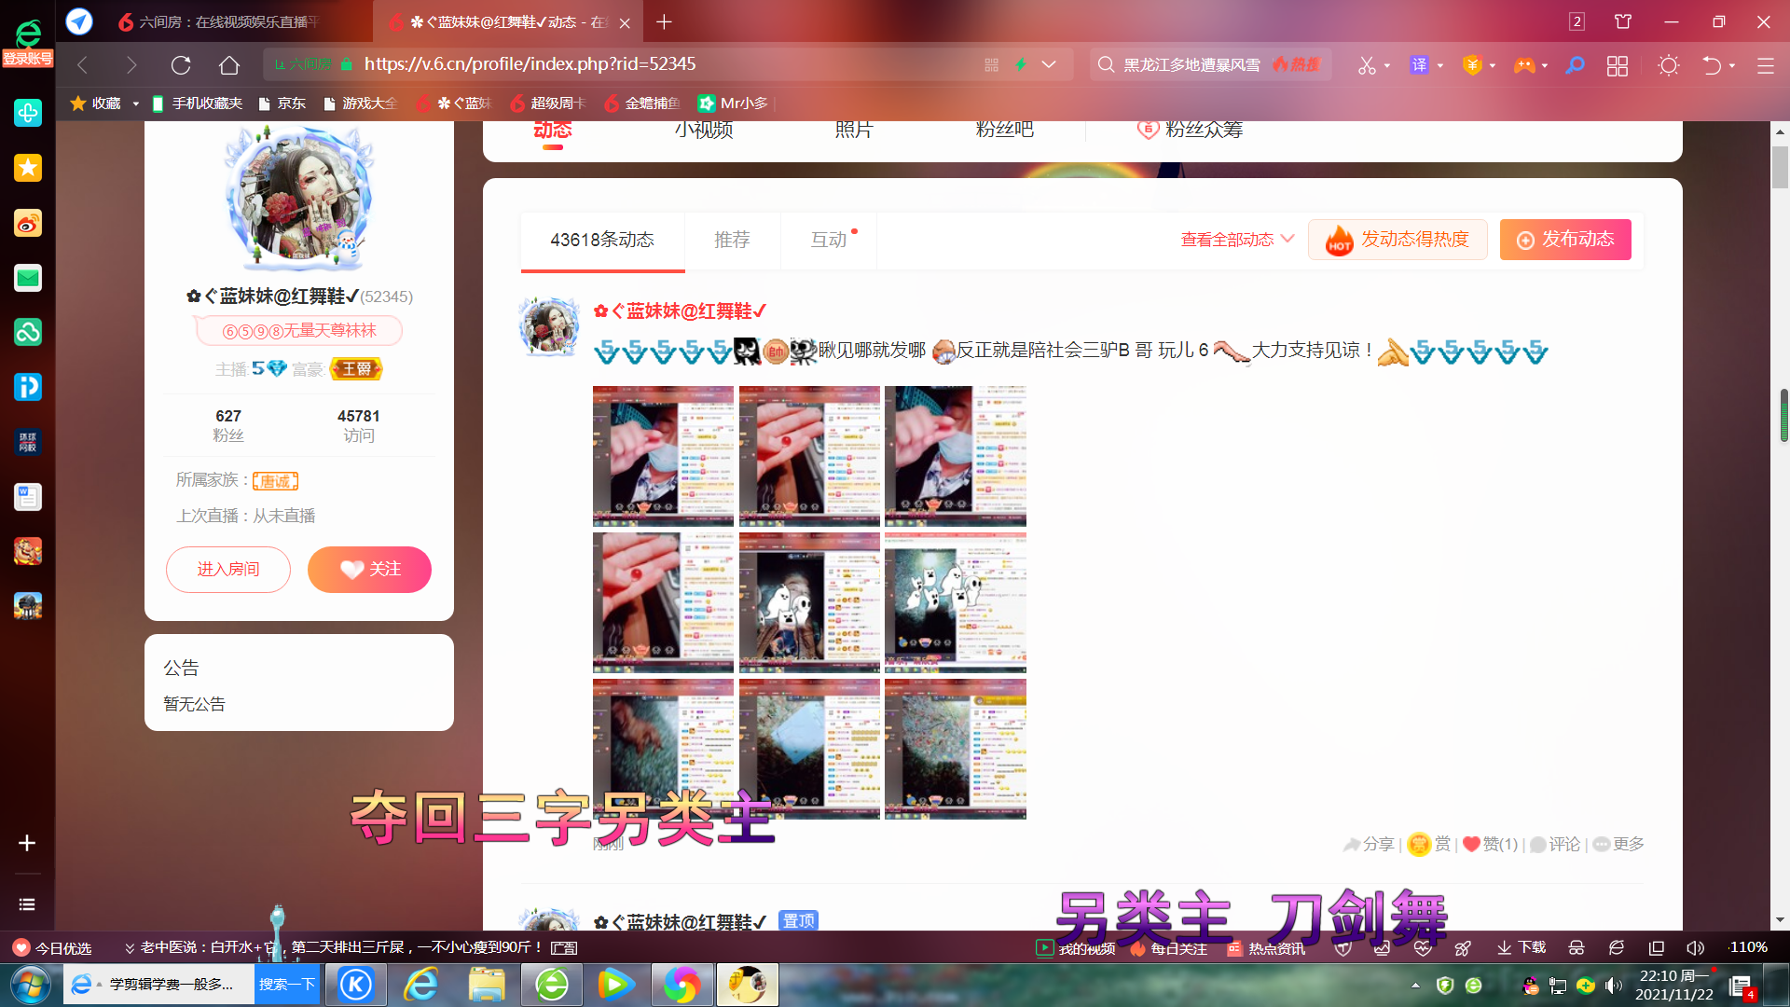Open 更多 options on the post
The height and width of the screenshot is (1007, 1790).
pyautogui.click(x=1618, y=844)
